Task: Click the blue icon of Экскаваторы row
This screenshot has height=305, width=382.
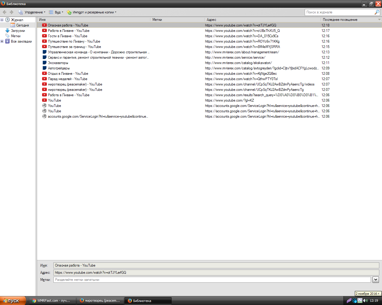Action: [x=44, y=63]
